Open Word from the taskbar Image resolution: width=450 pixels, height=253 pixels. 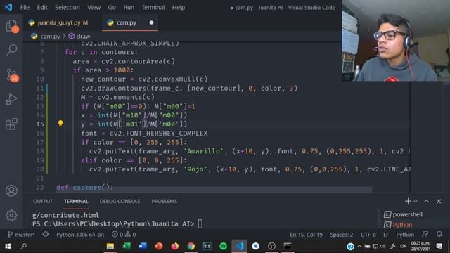[142, 246]
